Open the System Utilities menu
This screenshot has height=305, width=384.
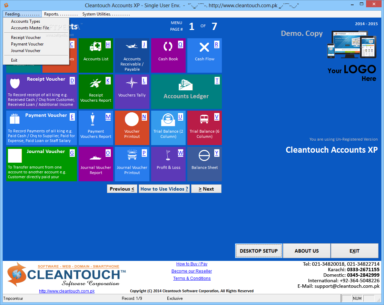pos(106,14)
